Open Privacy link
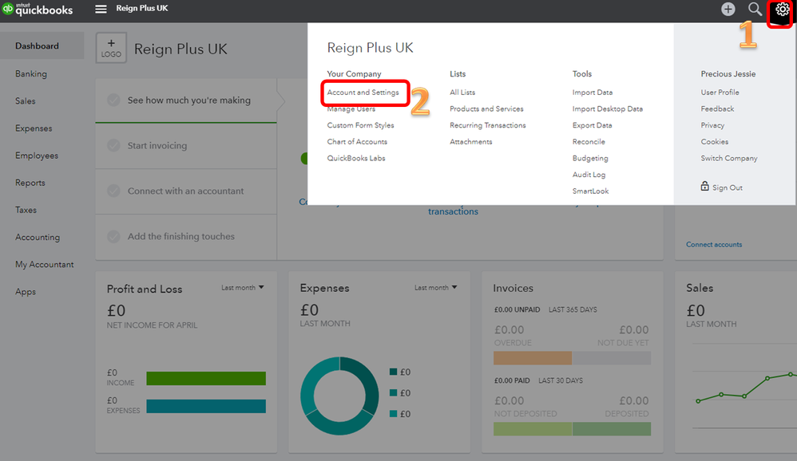Viewport: 797px width, 461px height. click(712, 125)
